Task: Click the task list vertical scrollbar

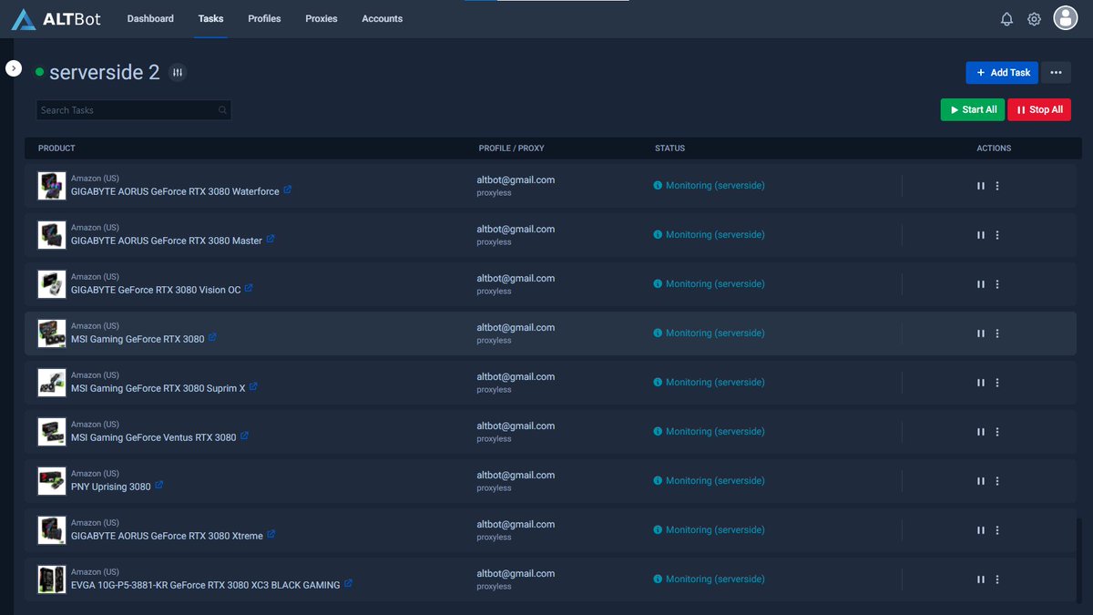Action: pyautogui.click(x=1079, y=559)
